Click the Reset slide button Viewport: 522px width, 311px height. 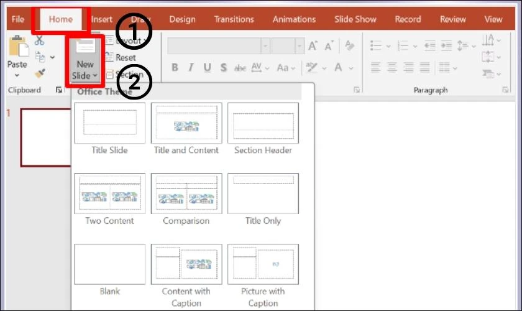[x=121, y=58]
